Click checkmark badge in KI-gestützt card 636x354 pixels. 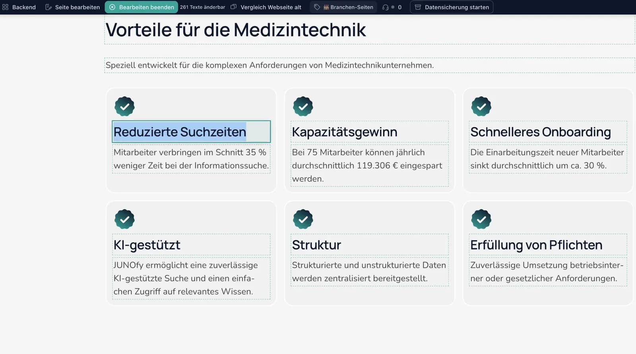pyautogui.click(x=124, y=219)
